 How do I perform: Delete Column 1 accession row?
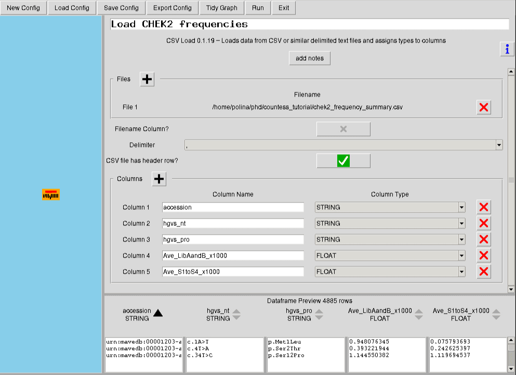coord(484,207)
